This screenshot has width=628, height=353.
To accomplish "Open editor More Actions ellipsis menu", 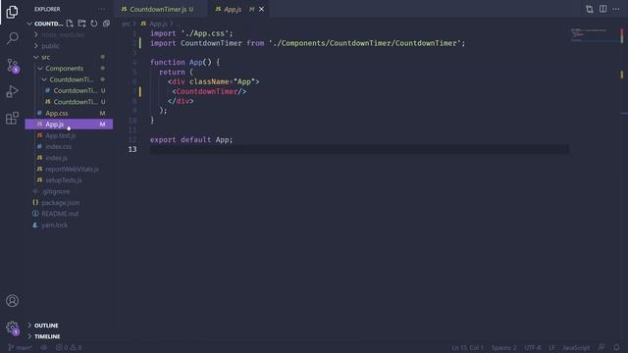I will 616,9.
